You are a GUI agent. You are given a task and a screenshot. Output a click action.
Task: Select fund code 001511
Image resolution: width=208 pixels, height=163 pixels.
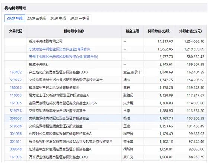tap(16, 141)
